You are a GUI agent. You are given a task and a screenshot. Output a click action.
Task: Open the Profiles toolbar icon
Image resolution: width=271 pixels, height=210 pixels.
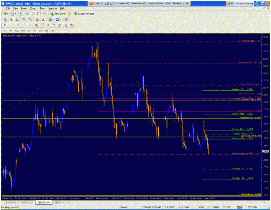tap(12, 13)
